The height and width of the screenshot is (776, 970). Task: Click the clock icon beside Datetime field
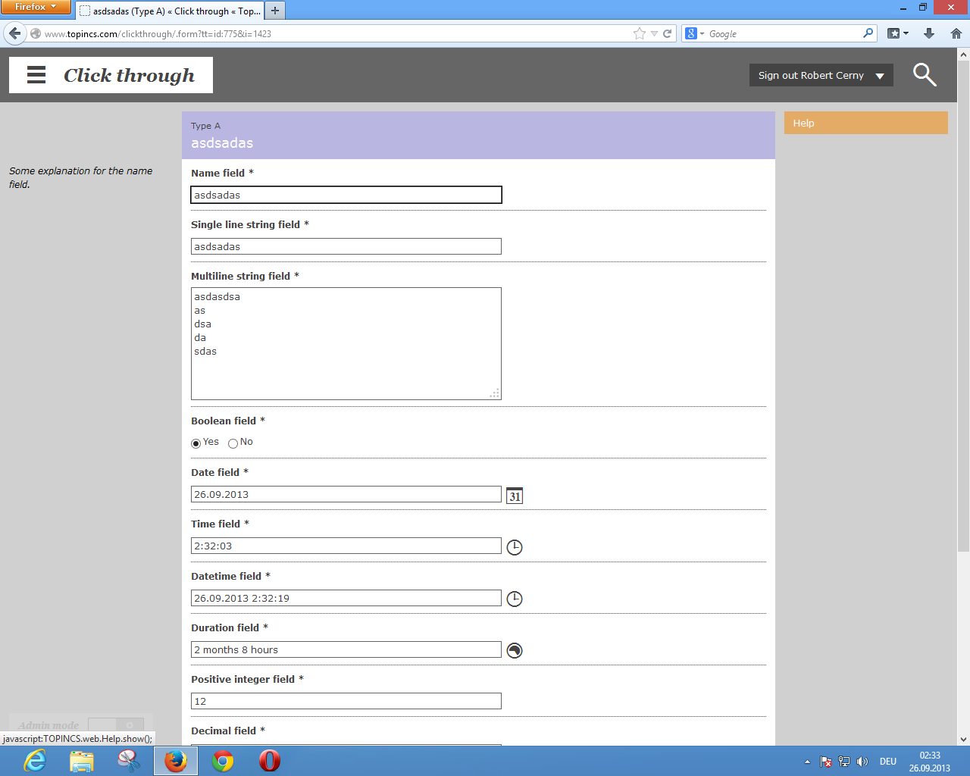tap(515, 599)
